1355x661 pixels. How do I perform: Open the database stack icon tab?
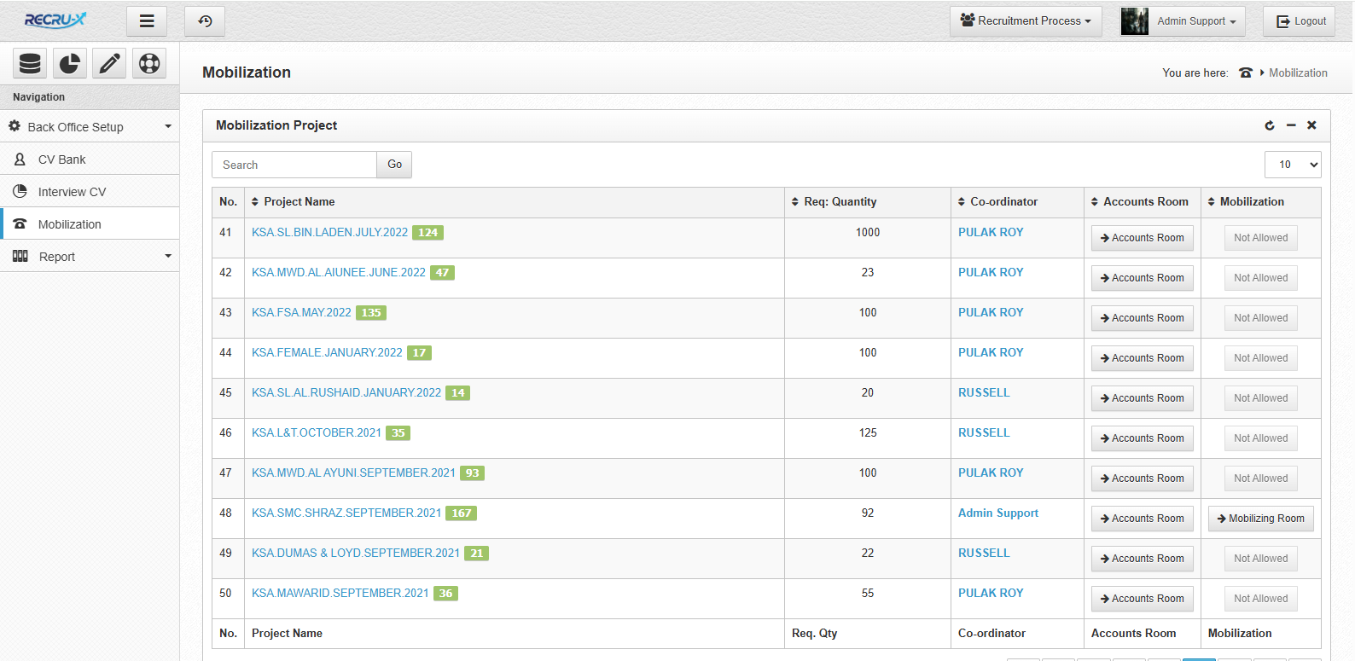[30, 64]
